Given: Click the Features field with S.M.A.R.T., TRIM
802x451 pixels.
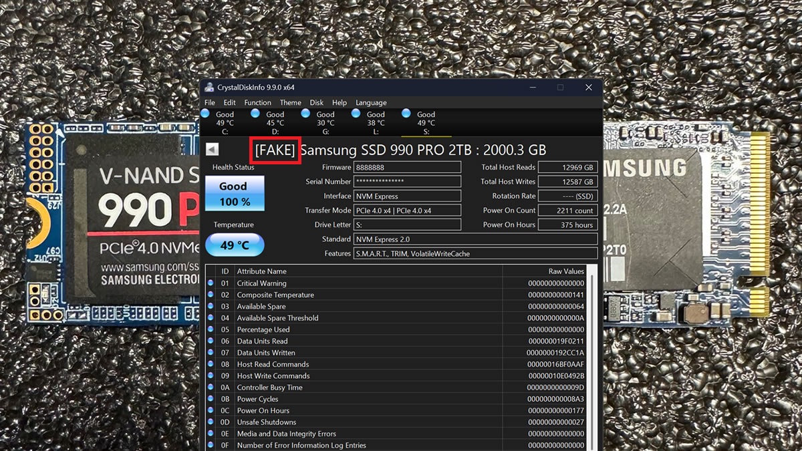Looking at the screenshot, I should pos(475,254).
